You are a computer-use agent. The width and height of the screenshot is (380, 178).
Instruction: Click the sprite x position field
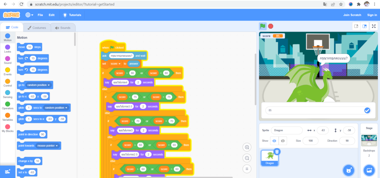pyautogui.click(x=323, y=130)
